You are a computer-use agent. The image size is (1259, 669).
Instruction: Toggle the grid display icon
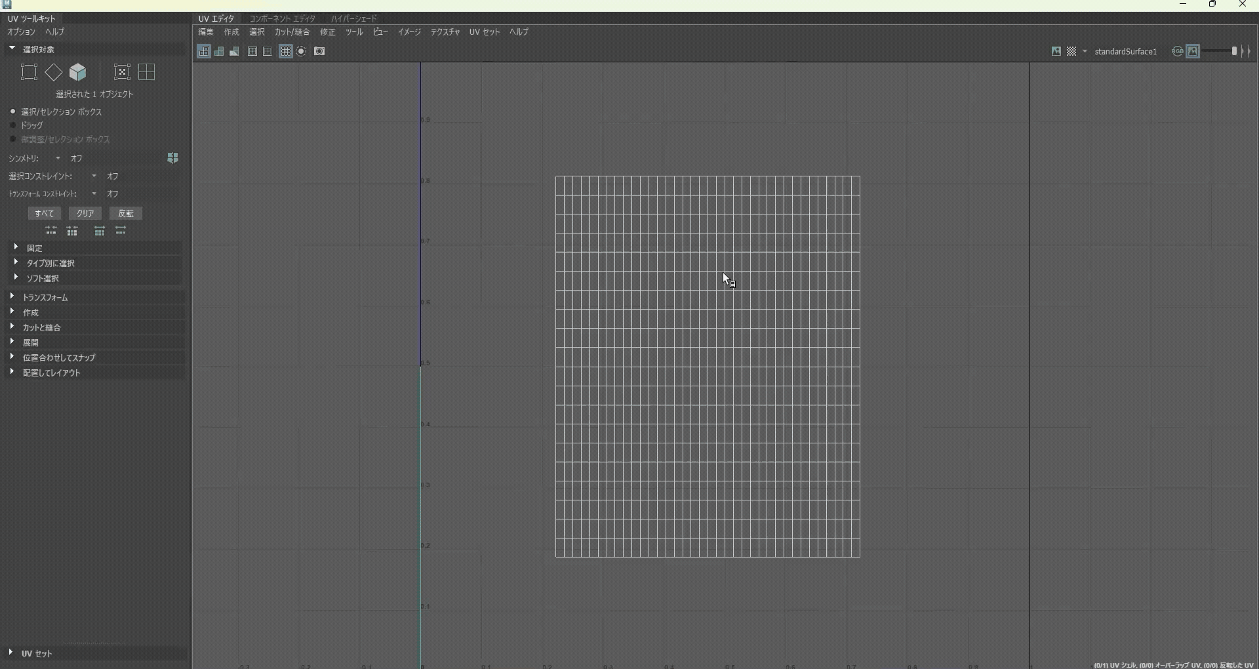[286, 51]
